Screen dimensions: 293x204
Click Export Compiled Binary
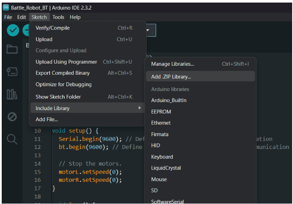(62, 73)
